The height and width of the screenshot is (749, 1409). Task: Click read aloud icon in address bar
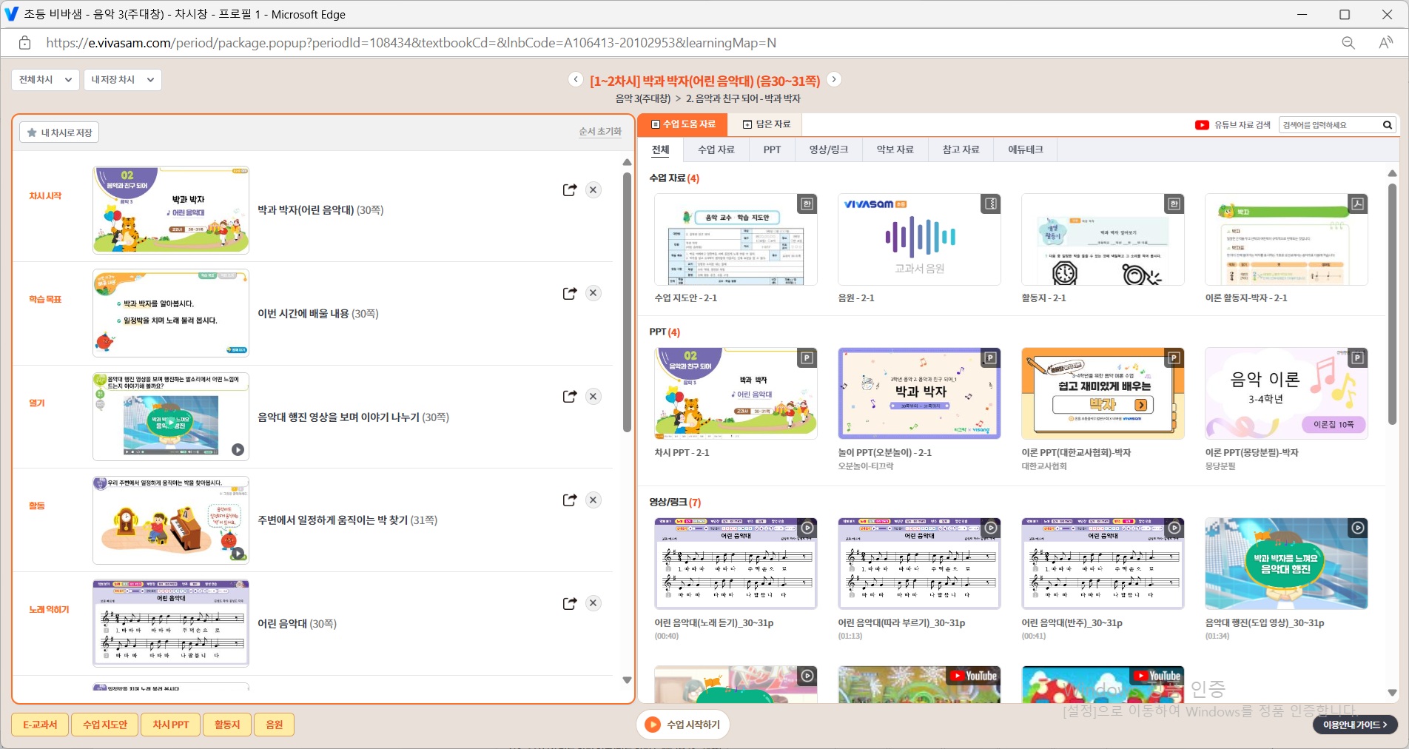(x=1386, y=43)
